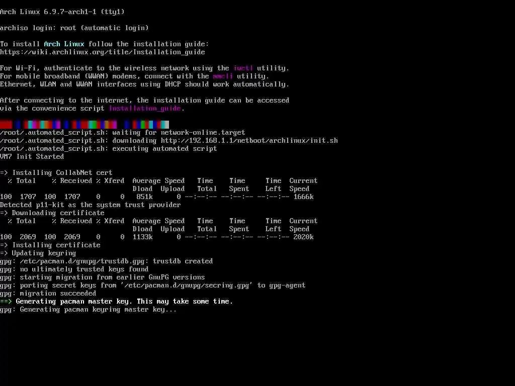Open the wiki.archlinux.org Installation_guide URL

pos(103,52)
